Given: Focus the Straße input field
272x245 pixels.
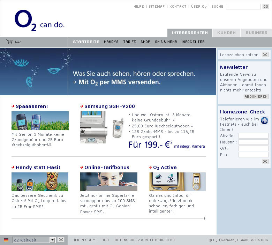Looking at the screenshot, I should 254,136.
